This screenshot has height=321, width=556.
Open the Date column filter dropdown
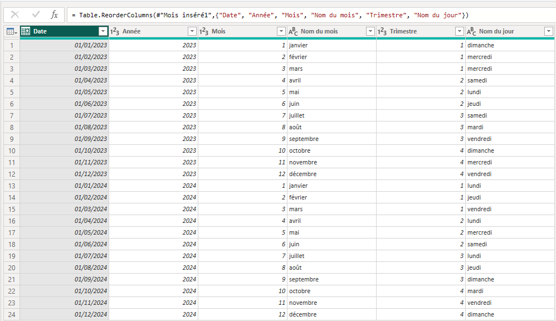[x=103, y=32]
